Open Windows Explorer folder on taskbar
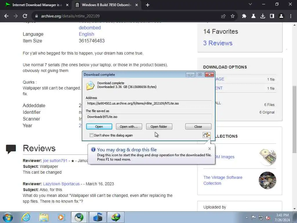The image size is (297, 223). [x=44, y=217]
